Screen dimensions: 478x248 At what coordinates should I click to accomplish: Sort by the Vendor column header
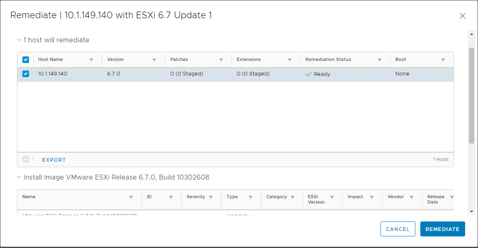tap(396, 197)
